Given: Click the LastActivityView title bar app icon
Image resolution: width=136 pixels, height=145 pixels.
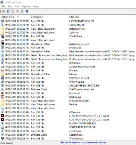Looking at the screenshot, I should pyautogui.click(x=2, y=2).
